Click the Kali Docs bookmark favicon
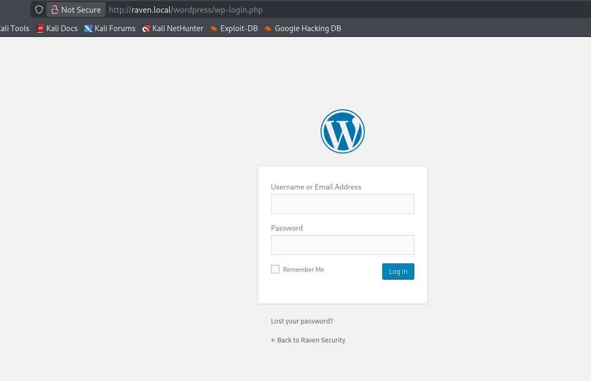 coord(40,28)
